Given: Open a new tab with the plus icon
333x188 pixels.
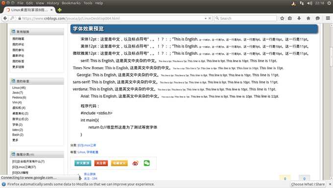Looking at the screenshot, I should pyautogui.click(x=60, y=10).
